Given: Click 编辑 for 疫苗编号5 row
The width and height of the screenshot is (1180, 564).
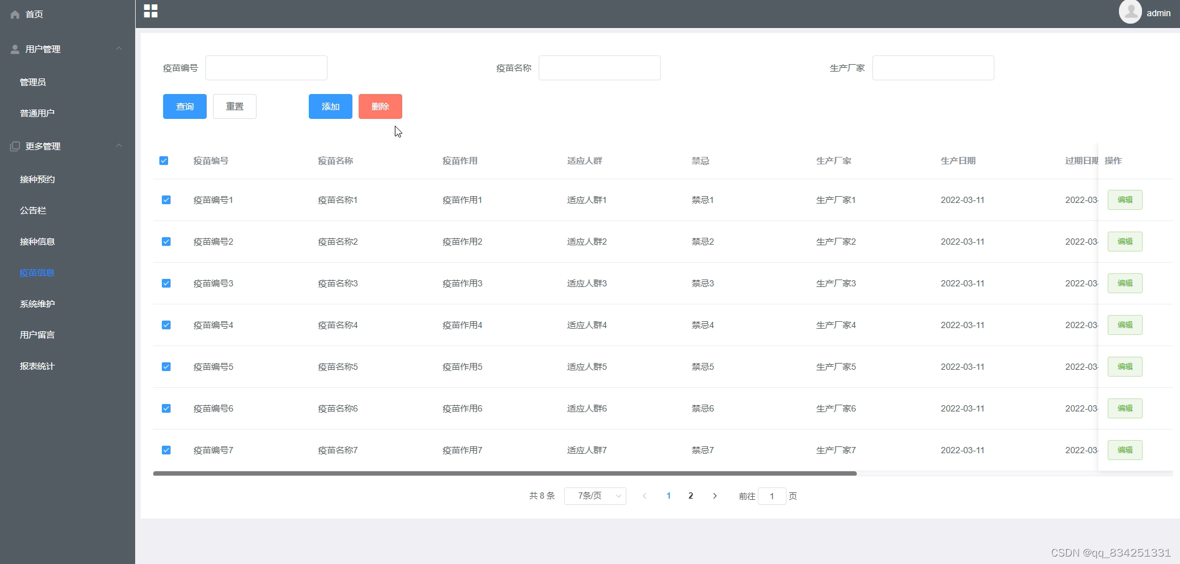Looking at the screenshot, I should click(1125, 367).
